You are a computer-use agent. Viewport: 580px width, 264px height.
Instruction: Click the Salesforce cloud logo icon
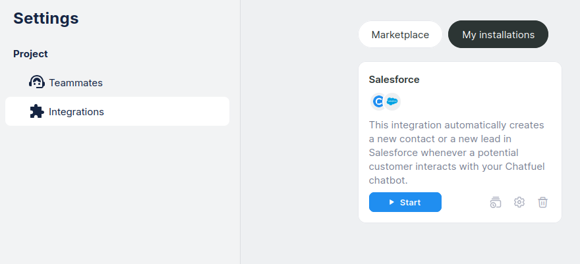(393, 101)
